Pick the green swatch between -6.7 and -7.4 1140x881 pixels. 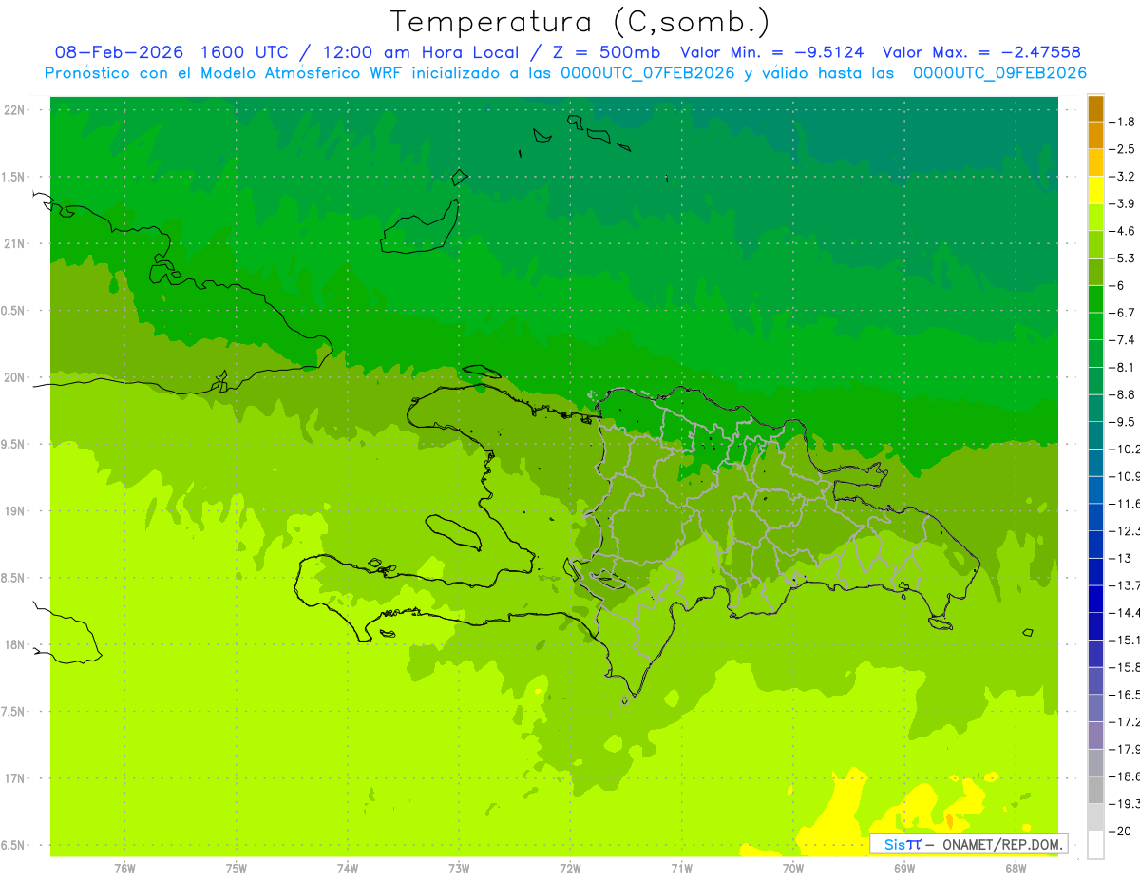(1095, 327)
